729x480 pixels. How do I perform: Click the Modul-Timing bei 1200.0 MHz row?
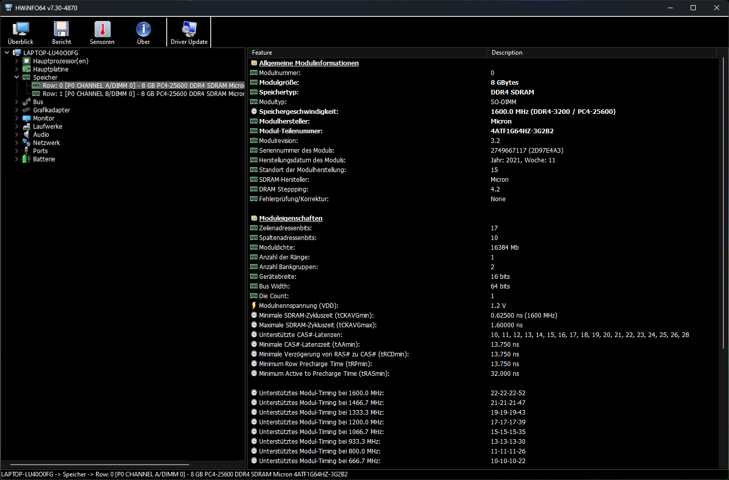click(483, 422)
